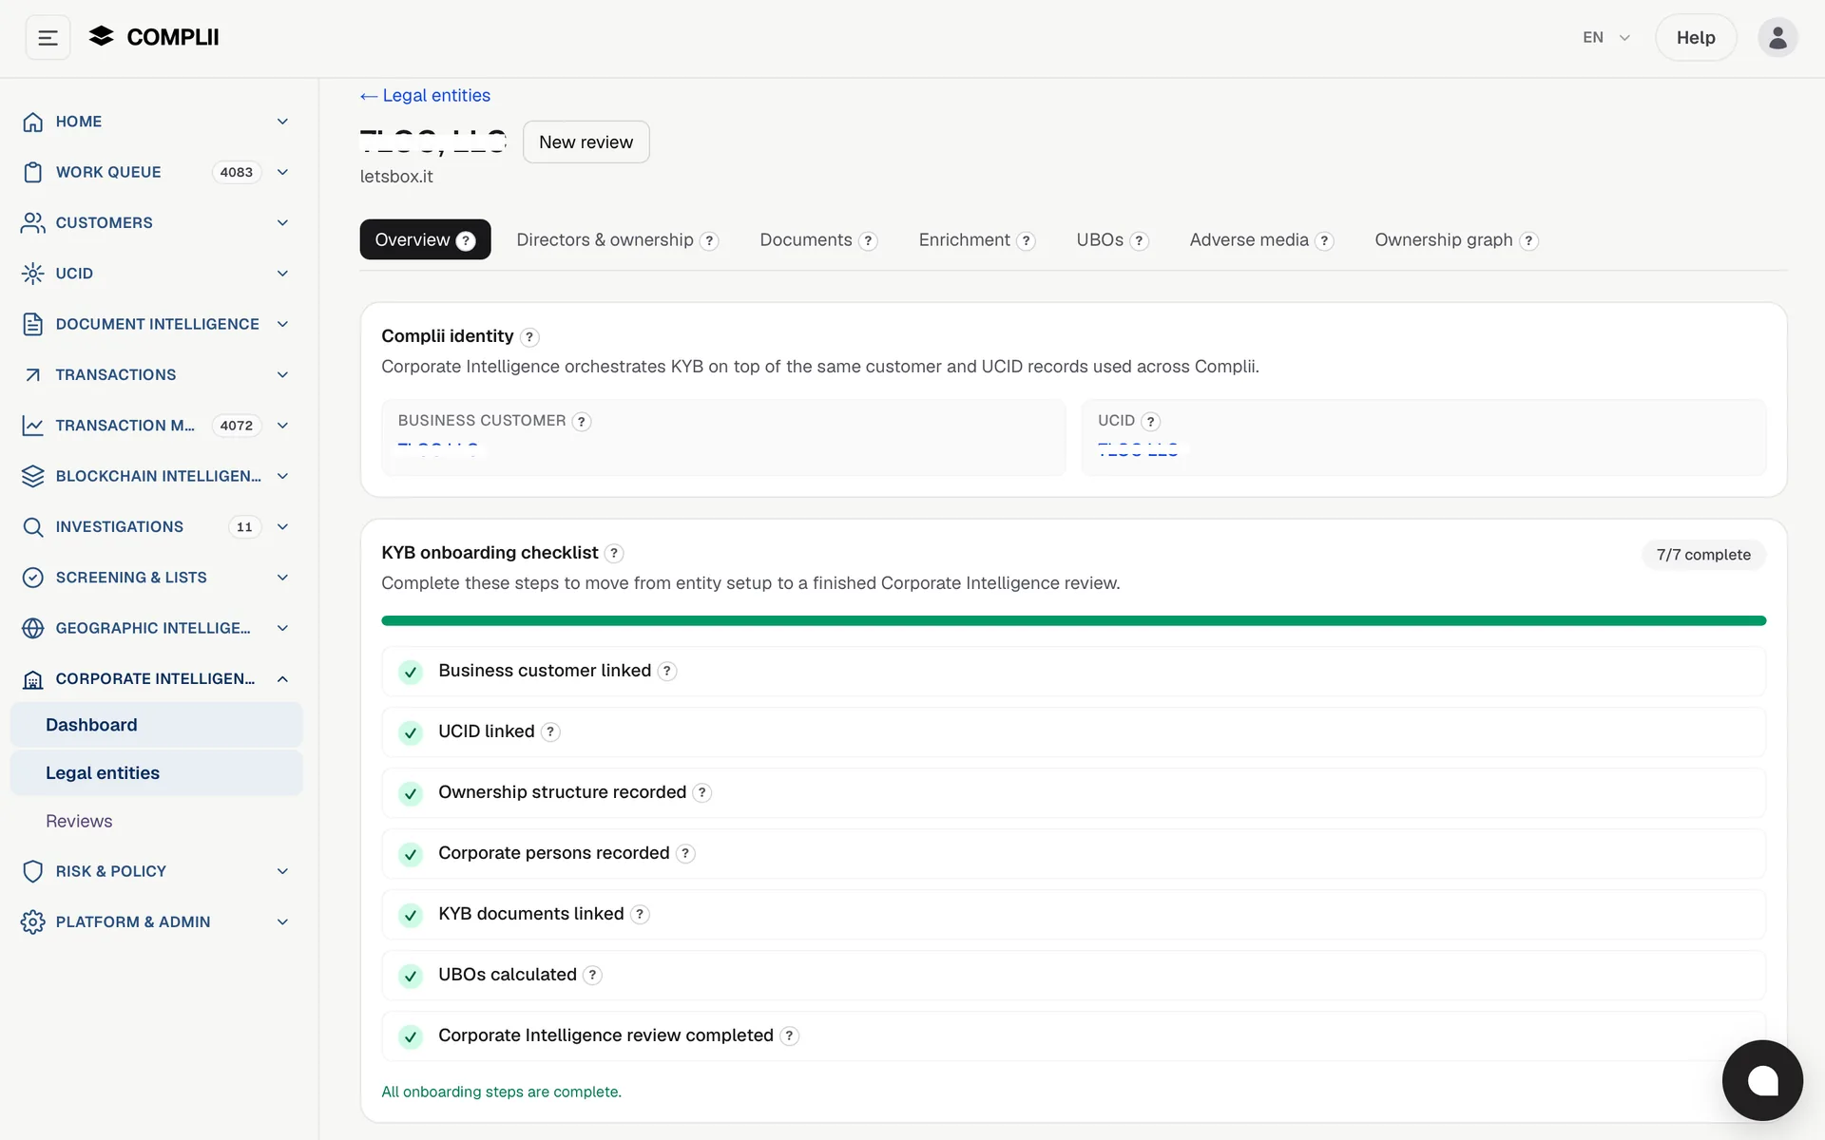Expand the Platform & Admin chevron
The width and height of the screenshot is (1825, 1140).
[282, 921]
